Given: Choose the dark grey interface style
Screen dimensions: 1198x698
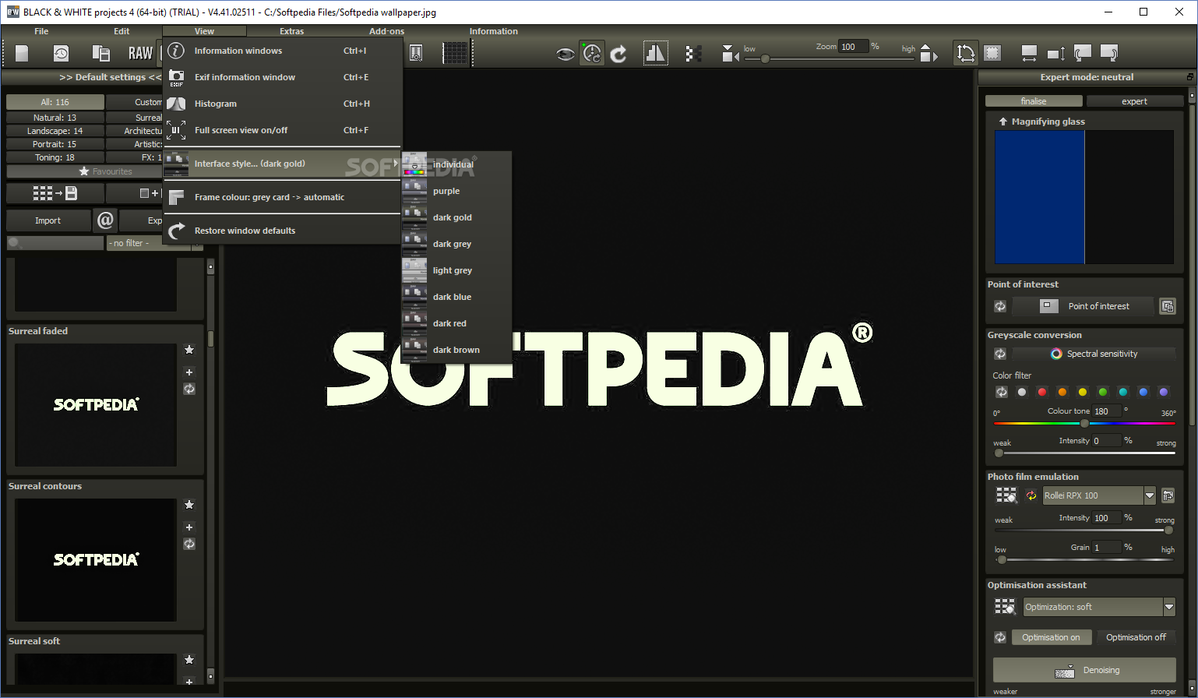Looking at the screenshot, I should [456, 244].
